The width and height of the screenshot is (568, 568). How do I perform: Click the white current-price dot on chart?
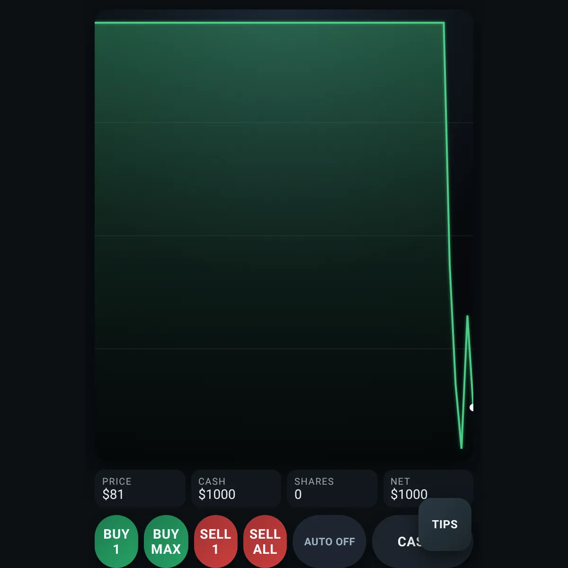[x=471, y=407]
